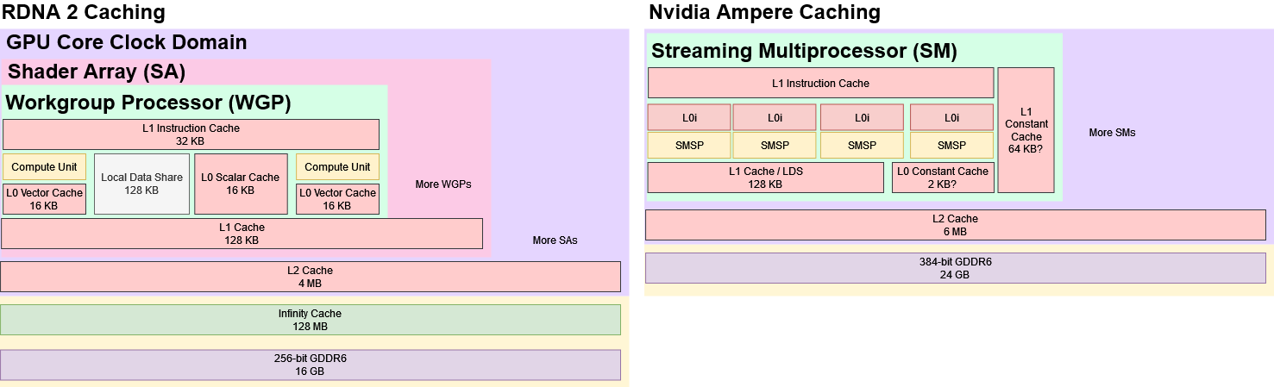Select the Local Data Share 128 KB box
This screenshot has height=387, width=1274.
141,184
